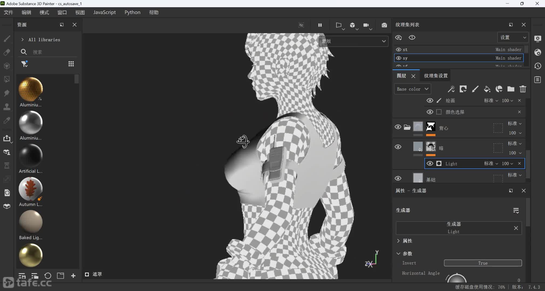Open display settings icon in right sidebar
The image size is (545, 291).
pos(538,39)
